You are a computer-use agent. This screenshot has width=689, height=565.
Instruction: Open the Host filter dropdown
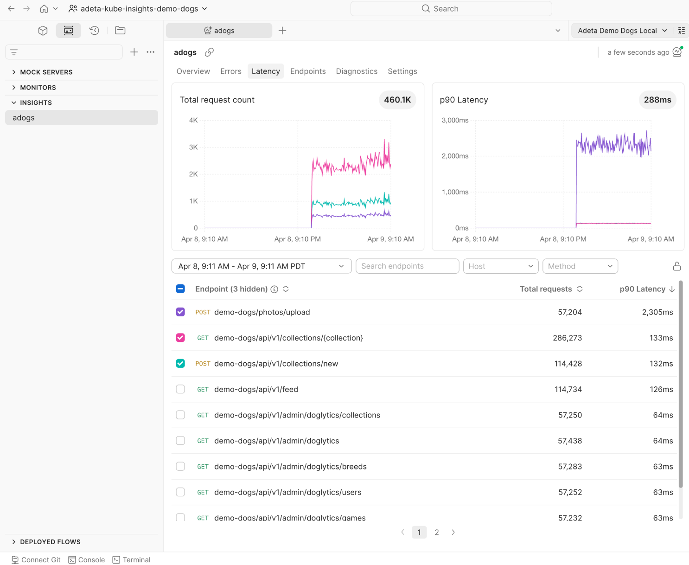(500, 266)
